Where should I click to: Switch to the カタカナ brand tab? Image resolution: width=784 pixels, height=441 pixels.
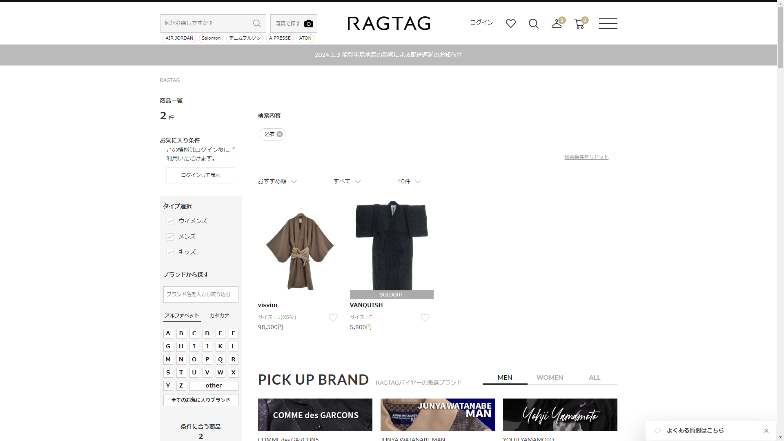point(219,316)
